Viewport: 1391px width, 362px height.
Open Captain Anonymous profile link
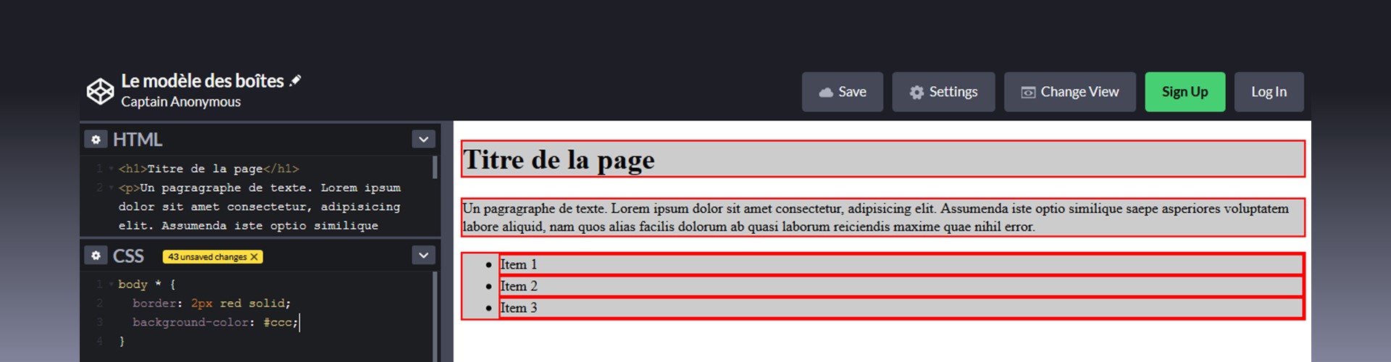pos(181,102)
